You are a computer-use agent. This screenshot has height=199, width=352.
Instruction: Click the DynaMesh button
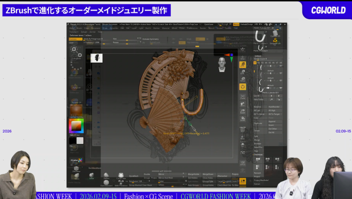[133, 176]
